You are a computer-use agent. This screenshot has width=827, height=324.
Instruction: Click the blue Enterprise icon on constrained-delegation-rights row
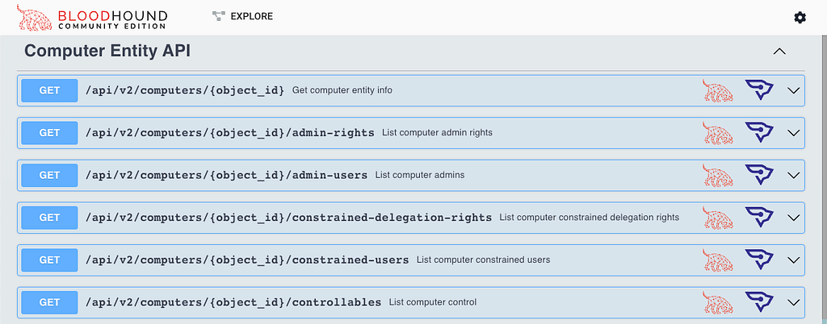(759, 218)
